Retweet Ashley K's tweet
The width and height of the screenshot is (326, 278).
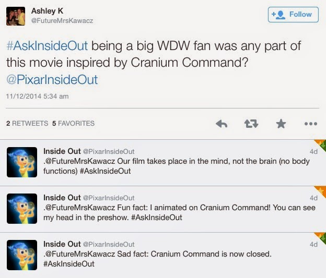[252, 124]
